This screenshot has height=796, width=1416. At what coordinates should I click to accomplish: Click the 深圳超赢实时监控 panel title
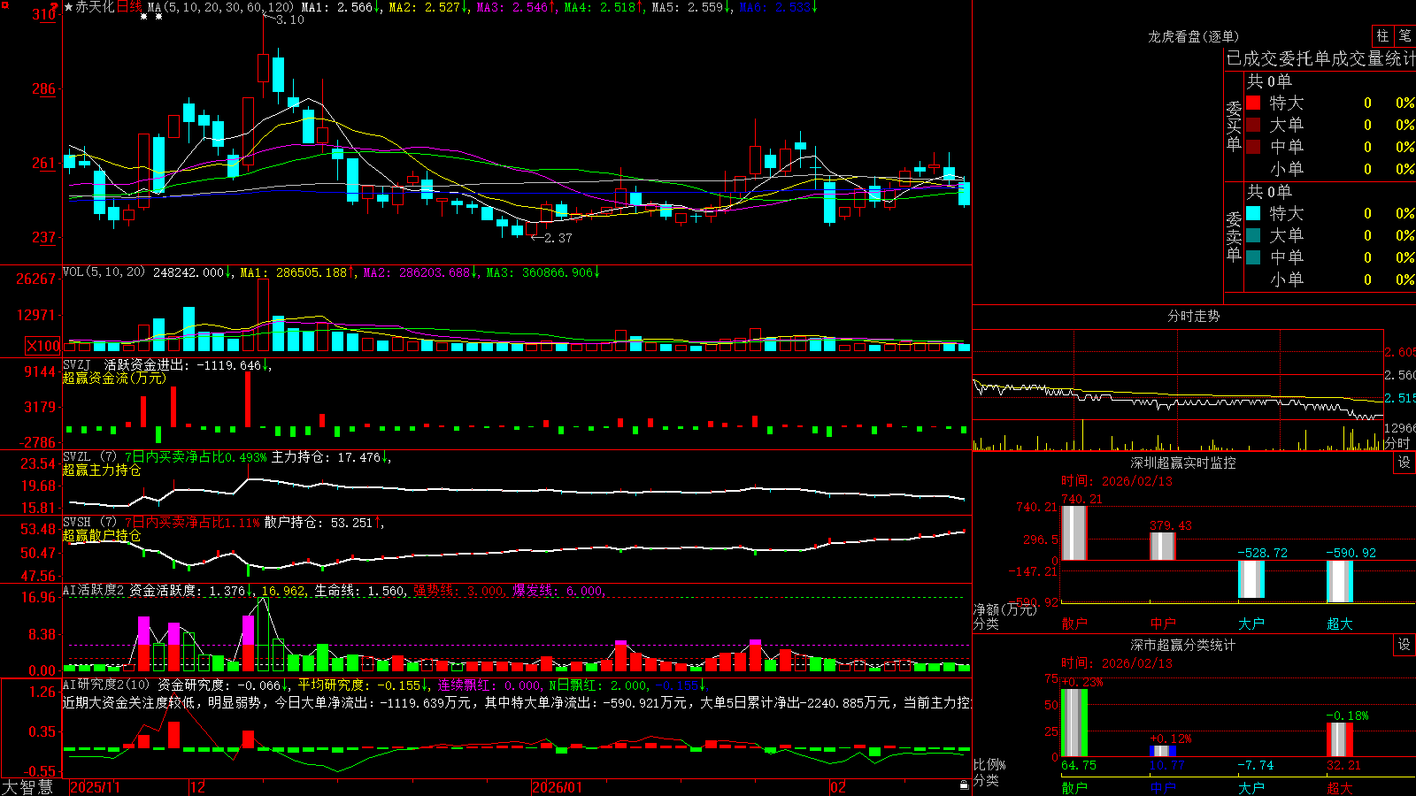pos(1182,463)
